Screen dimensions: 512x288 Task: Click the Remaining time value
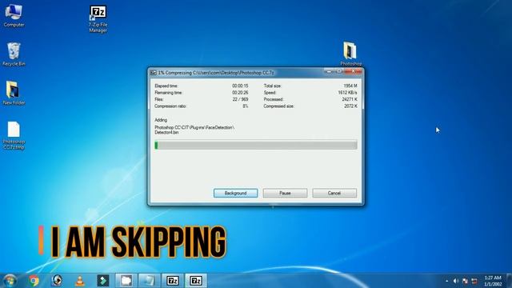(240, 93)
